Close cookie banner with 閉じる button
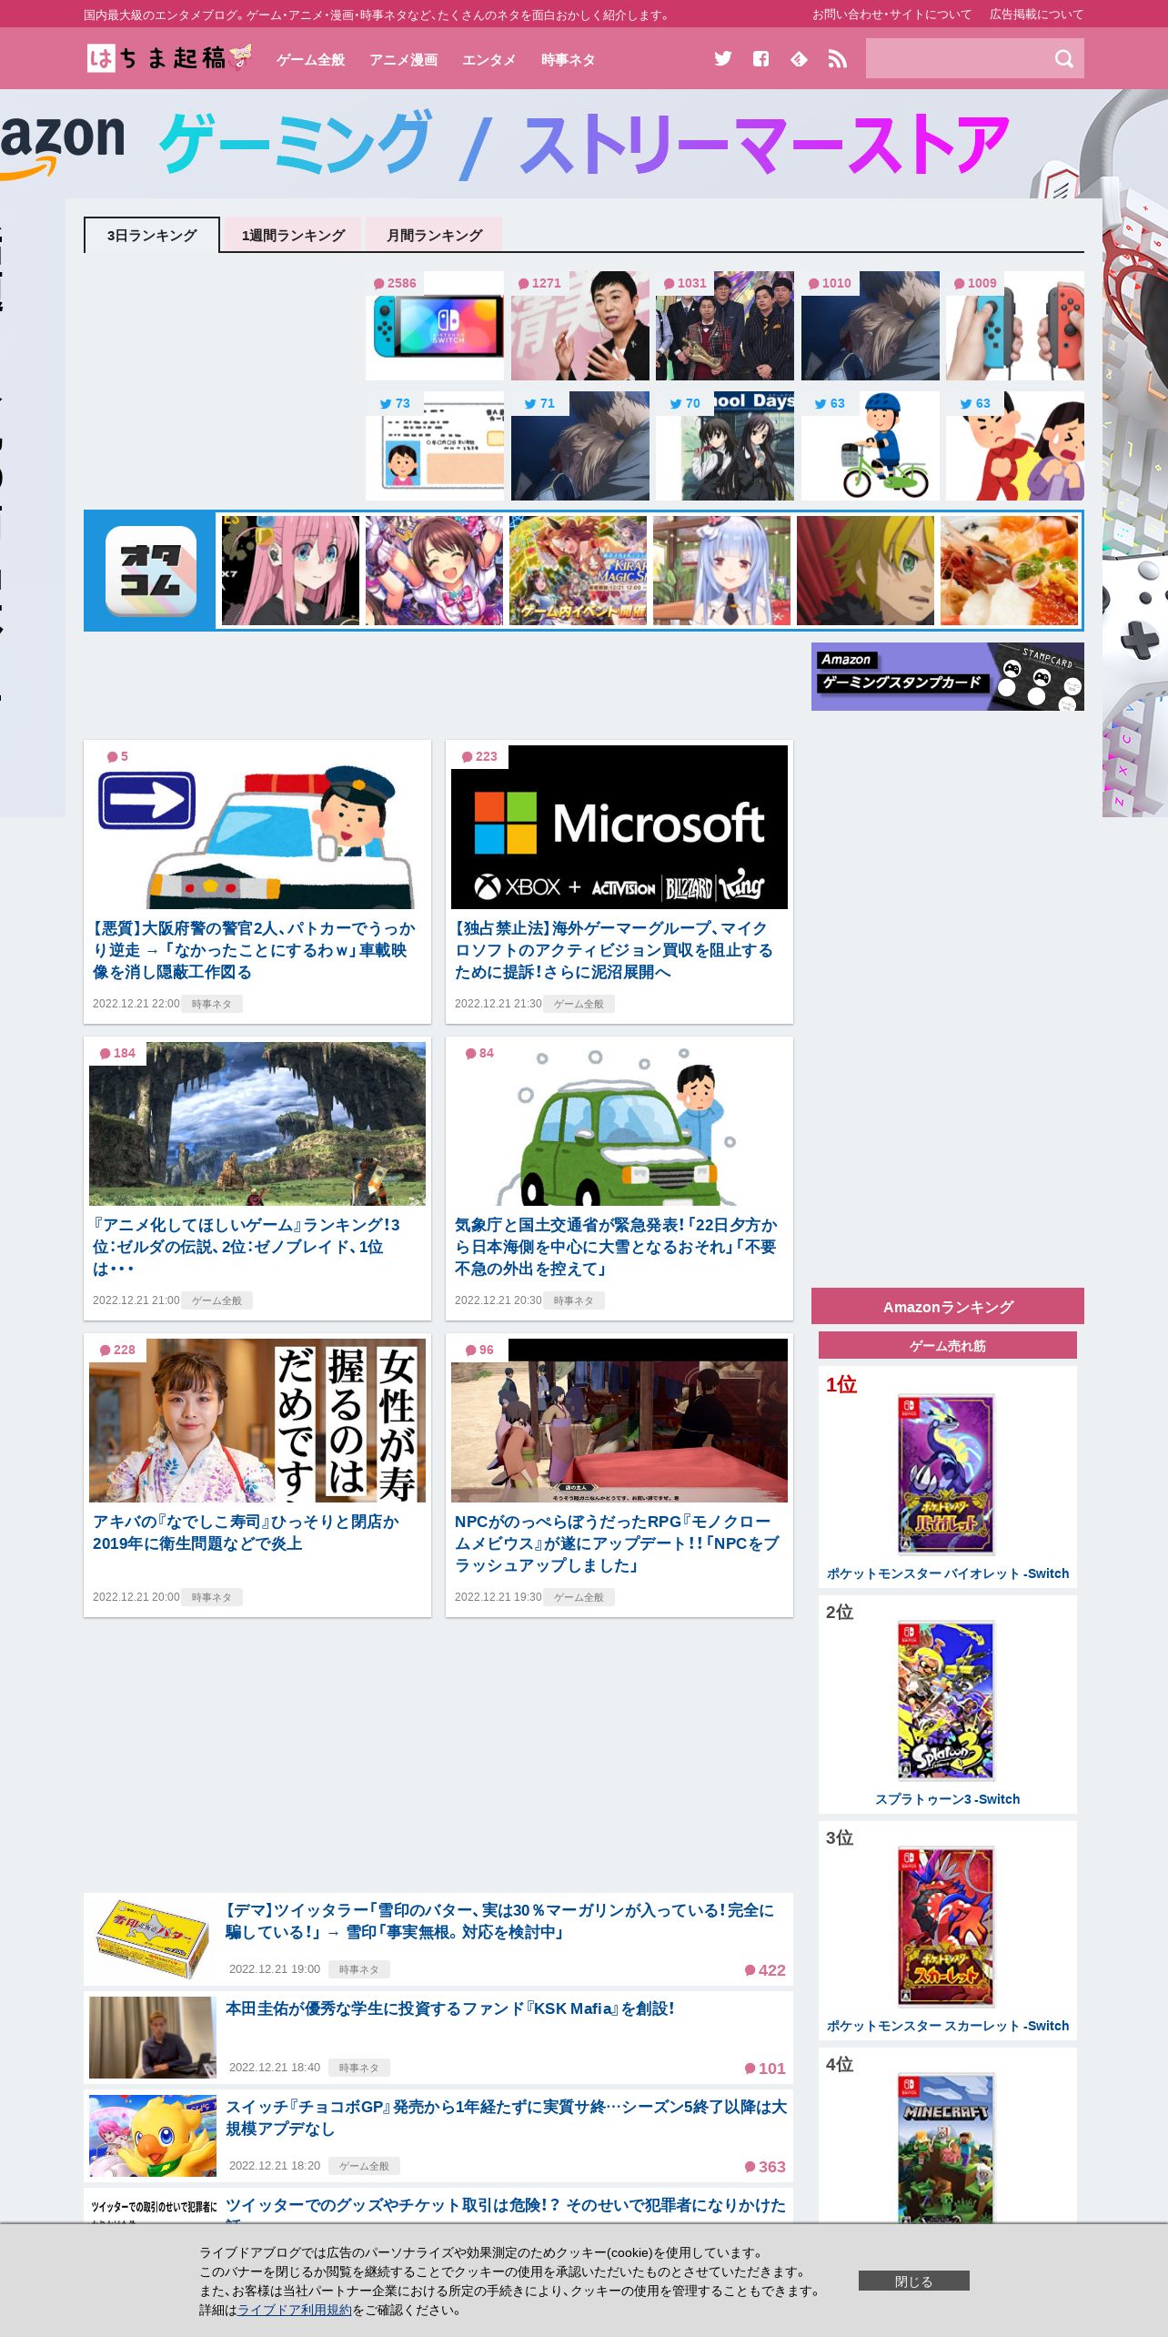The image size is (1168, 2337). pos(913,2281)
